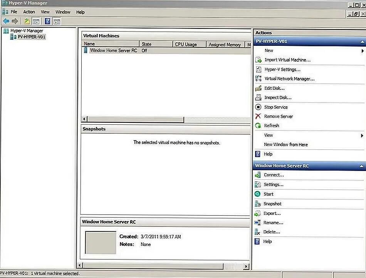
Task: Click the VM Settings icon
Action: 258,184
